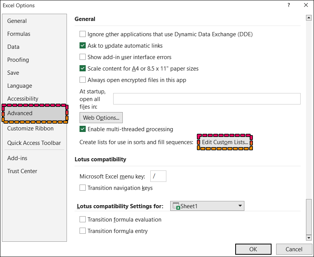Open the General options category
314x257 pixels.
pos(17,21)
